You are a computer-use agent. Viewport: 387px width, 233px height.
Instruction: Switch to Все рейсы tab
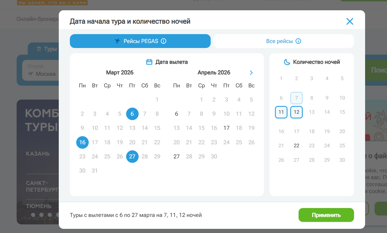click(284, 41)
